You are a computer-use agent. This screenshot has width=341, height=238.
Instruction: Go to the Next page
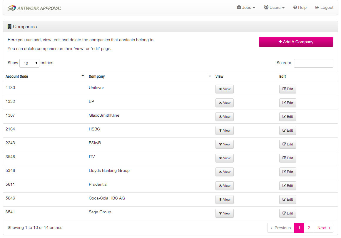323,228
